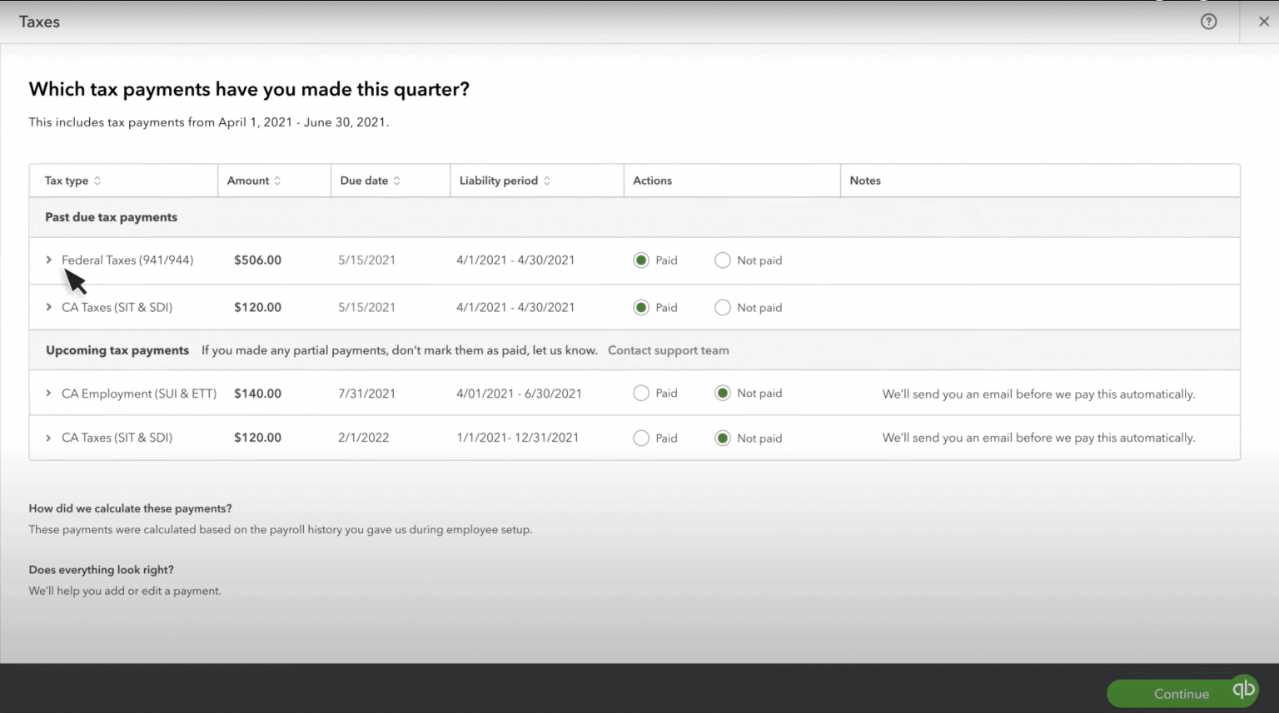Mark upcoming CA Taxes (SIT & SDI) as Paid

(x=641, y=438)
